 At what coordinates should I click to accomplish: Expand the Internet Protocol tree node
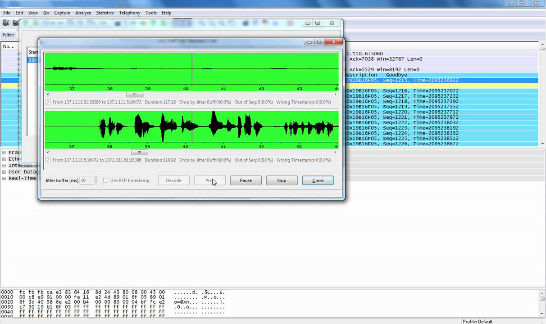click(4, 165)
